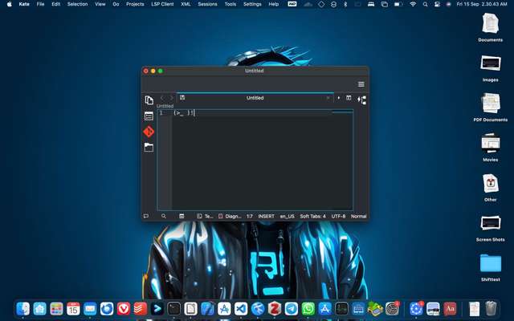Open the Sessions menu in menu bar
This screenshot has width=514, height=321.
tap(207, 4)
